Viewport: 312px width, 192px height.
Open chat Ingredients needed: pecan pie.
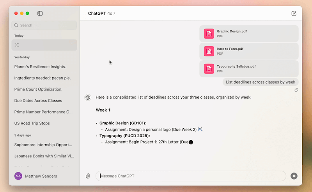point(43,78)
